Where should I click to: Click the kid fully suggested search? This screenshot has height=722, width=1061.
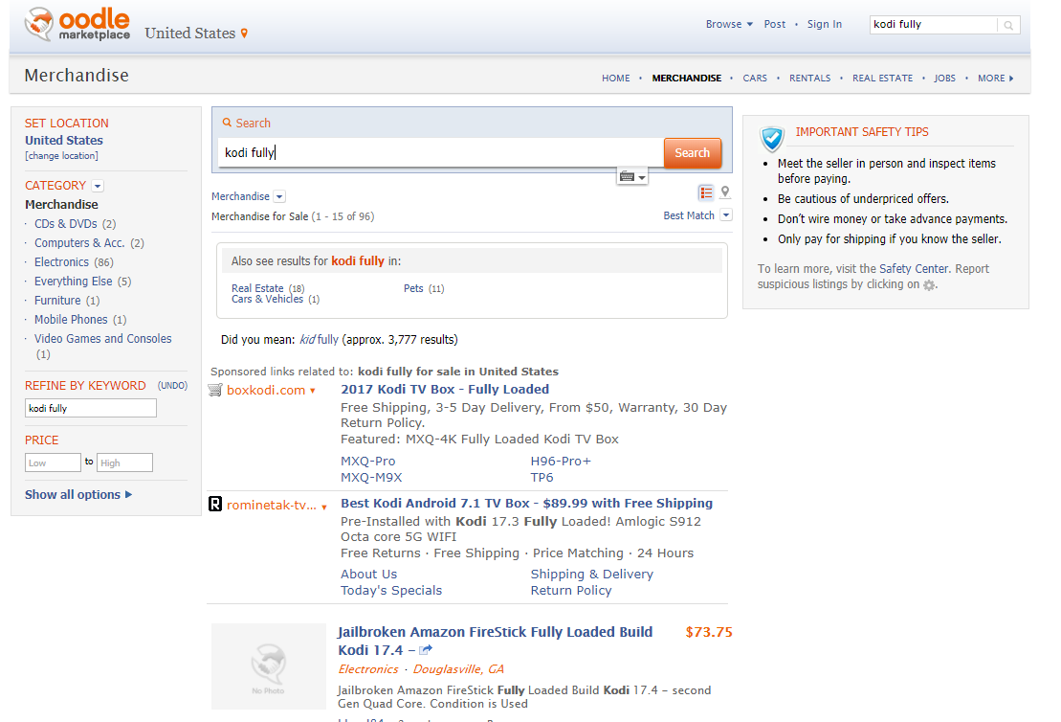319,339
